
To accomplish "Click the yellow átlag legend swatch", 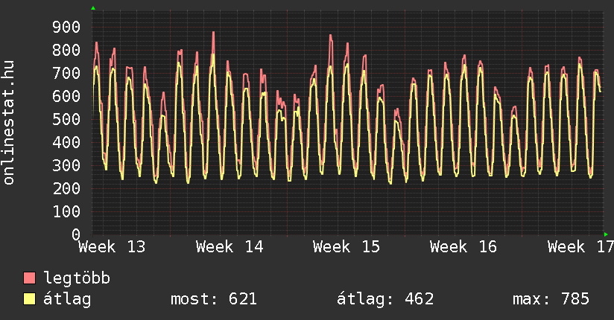I will pos(30,299).
